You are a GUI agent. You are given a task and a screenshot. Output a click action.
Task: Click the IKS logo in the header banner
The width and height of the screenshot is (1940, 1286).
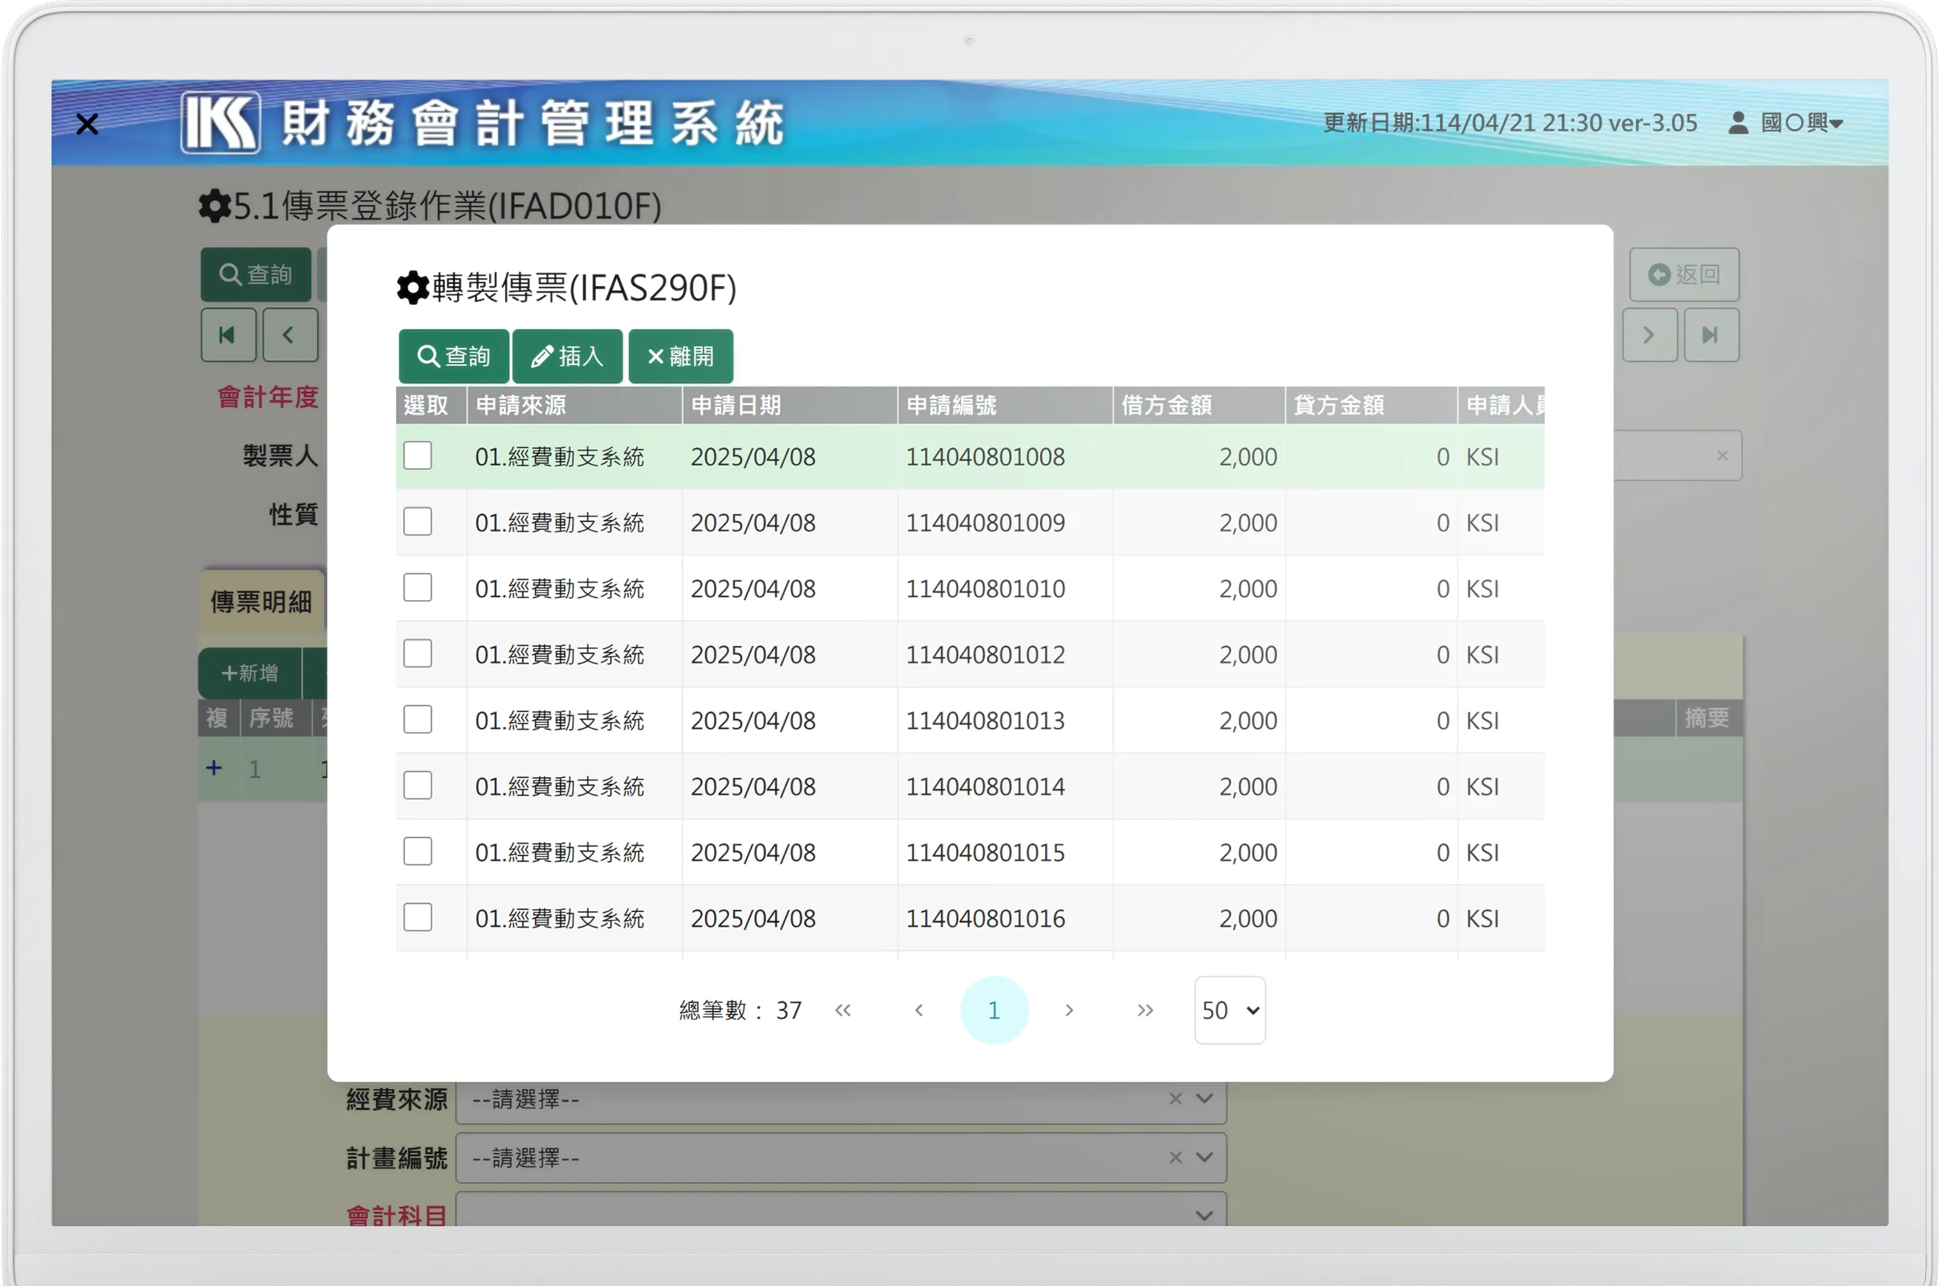221,123
